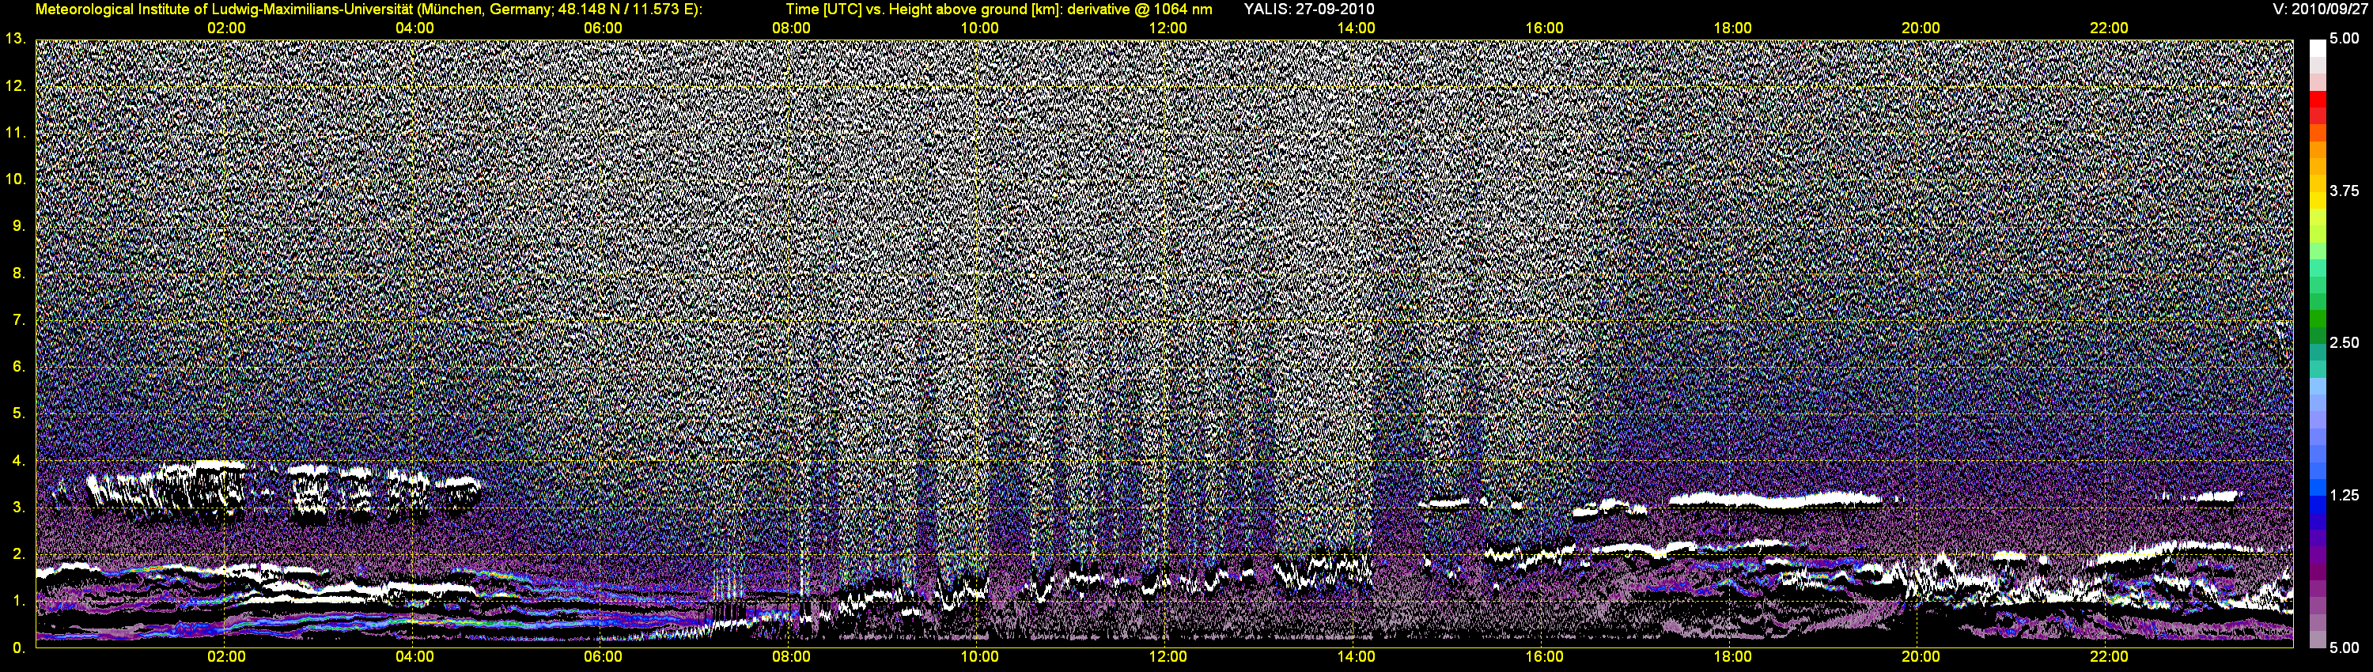
Task: Click the 2. km height axis label
Action: (x=19, y=554)
